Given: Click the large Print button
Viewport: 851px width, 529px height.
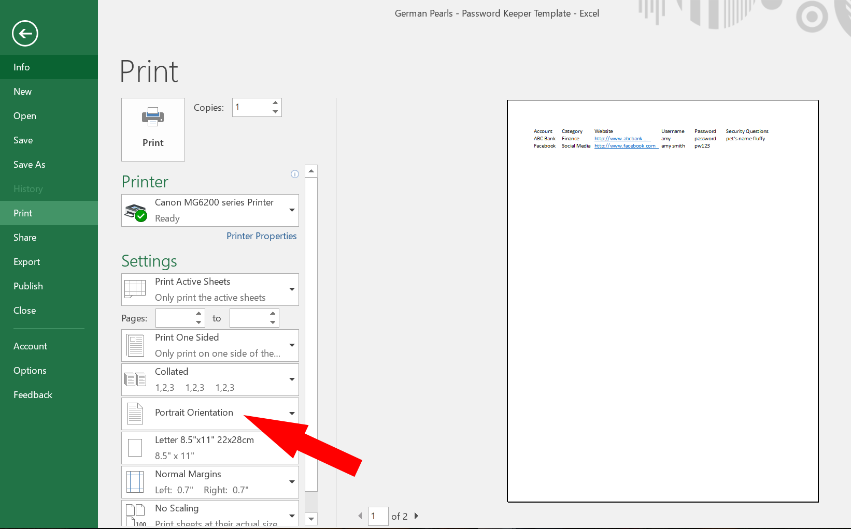Looking at the screenshot, I should (x=152, y=128).
